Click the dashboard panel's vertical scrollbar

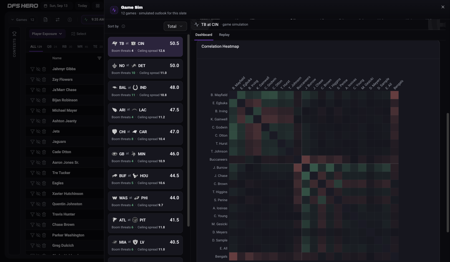(x=448, y=172)
